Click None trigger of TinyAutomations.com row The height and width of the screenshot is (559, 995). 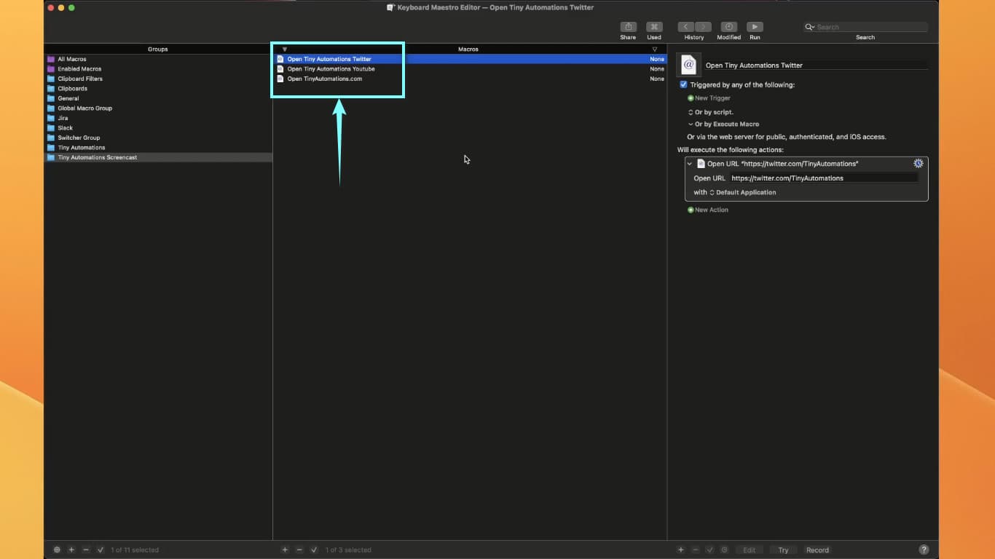click(x=657, y=79)
